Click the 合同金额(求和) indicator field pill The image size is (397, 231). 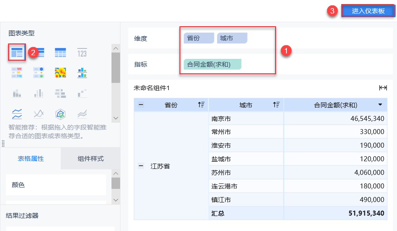[x=213, y=64]
